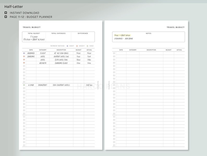
Task: Click the TRAVEL BUDGET title on the right page
Action: click(x=175, y=27)
